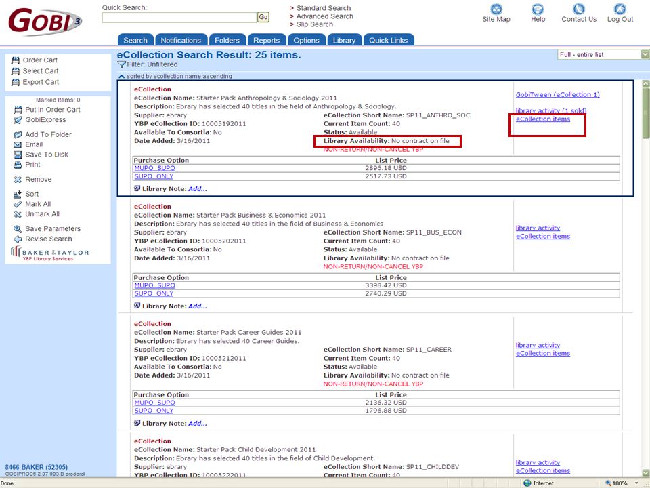Click the Put In Order Cart icon

coord(18,110)
